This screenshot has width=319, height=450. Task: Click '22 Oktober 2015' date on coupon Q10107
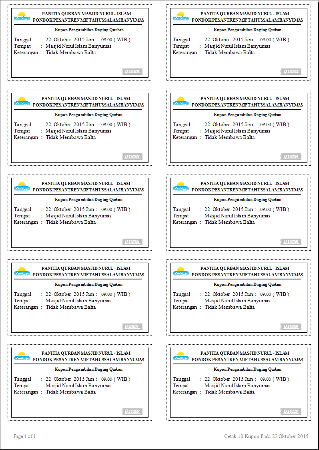(x=65, y=294)
